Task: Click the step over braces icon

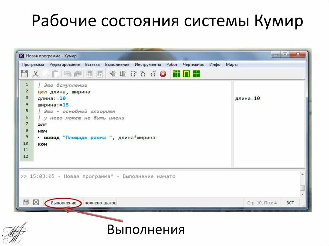Action: tap(133, 74)
